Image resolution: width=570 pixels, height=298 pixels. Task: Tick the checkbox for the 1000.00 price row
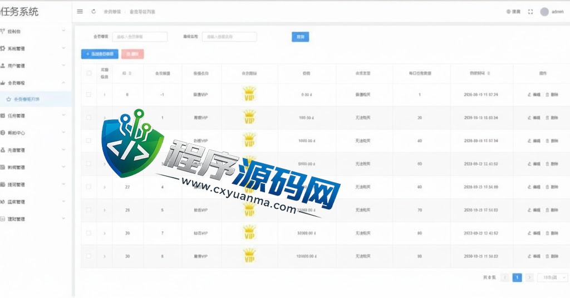point(89,140)
